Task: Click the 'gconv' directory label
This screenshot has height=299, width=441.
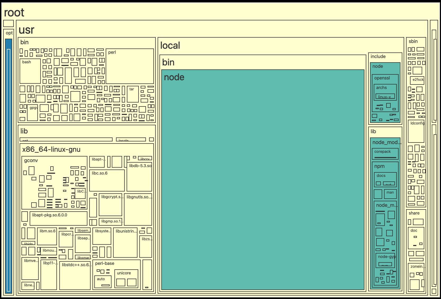Action: pos(31,160)
